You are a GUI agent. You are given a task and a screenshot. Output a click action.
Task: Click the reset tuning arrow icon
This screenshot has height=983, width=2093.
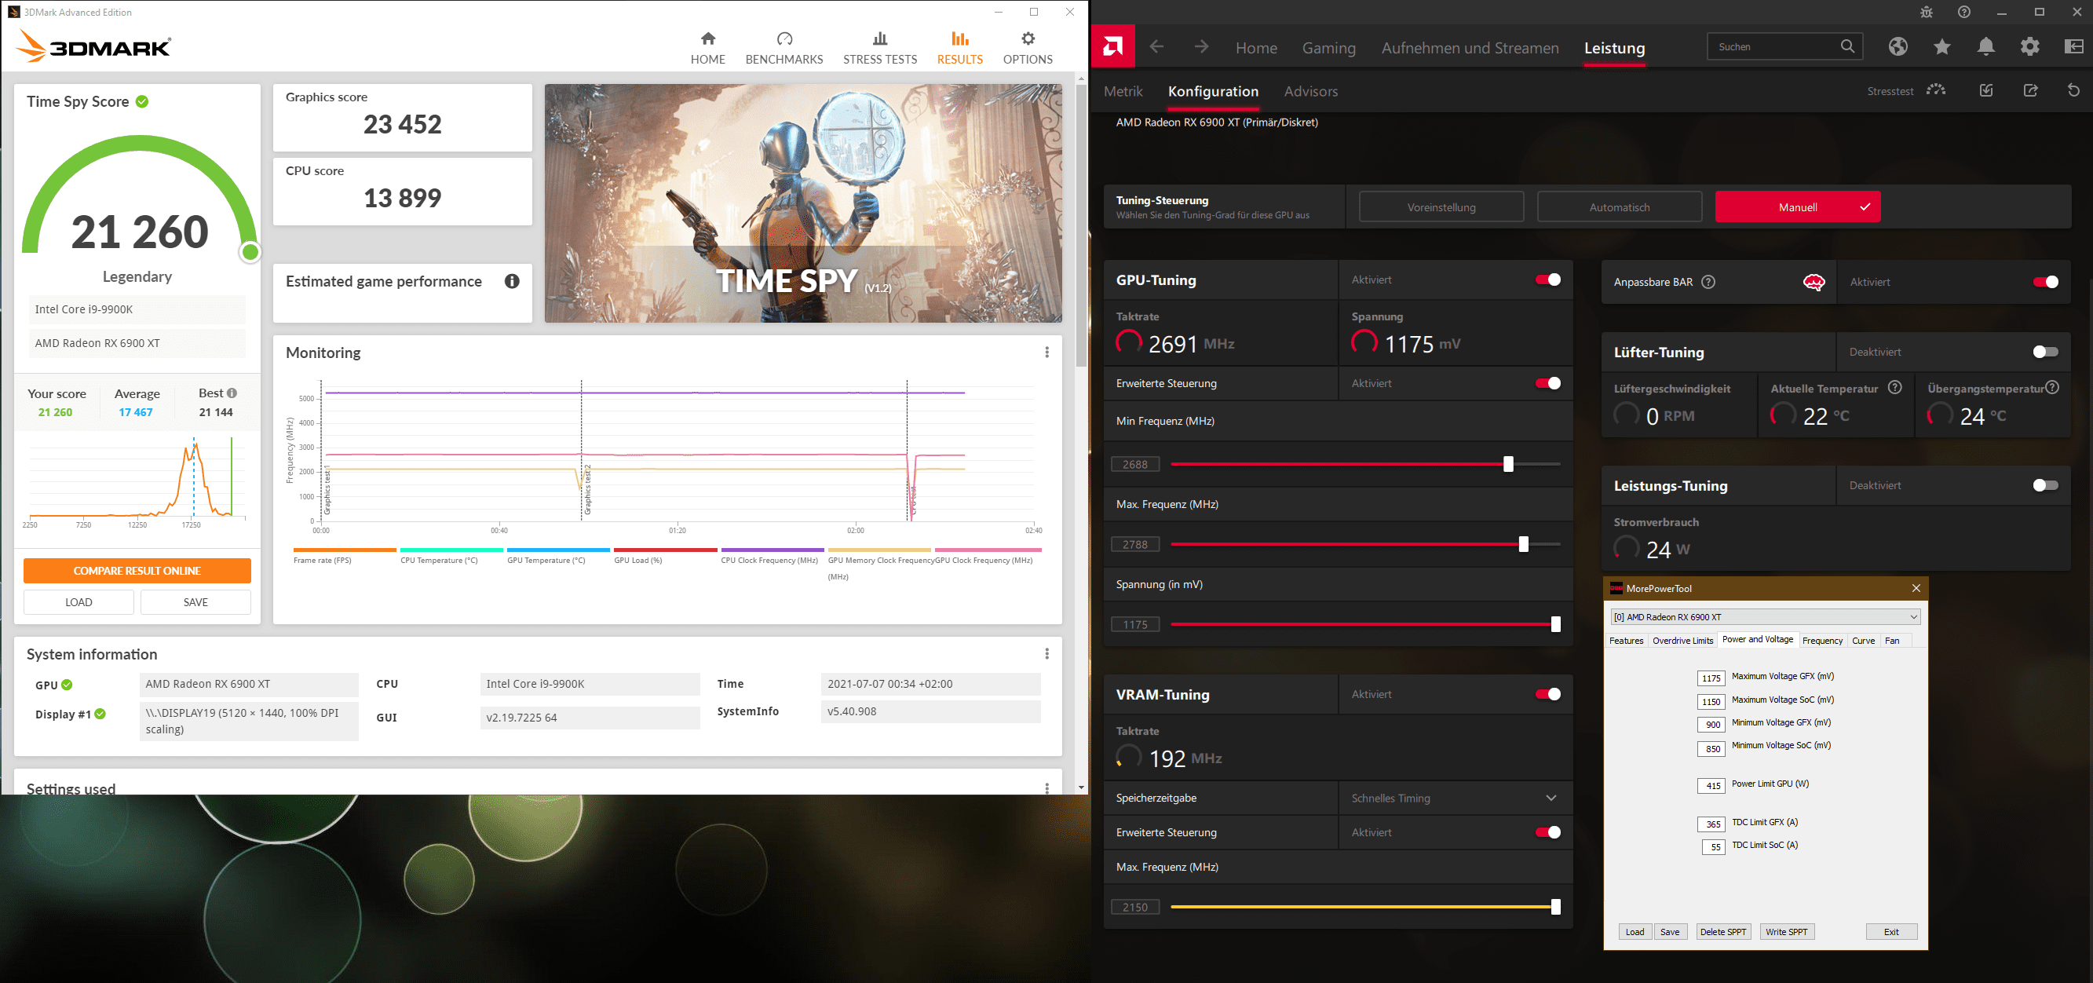2073,90
